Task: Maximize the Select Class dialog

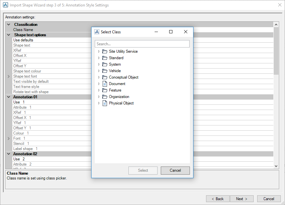Action: (171, 32)
